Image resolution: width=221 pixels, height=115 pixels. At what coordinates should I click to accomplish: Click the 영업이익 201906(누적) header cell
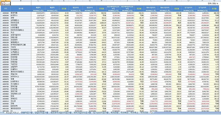point(90,9)
